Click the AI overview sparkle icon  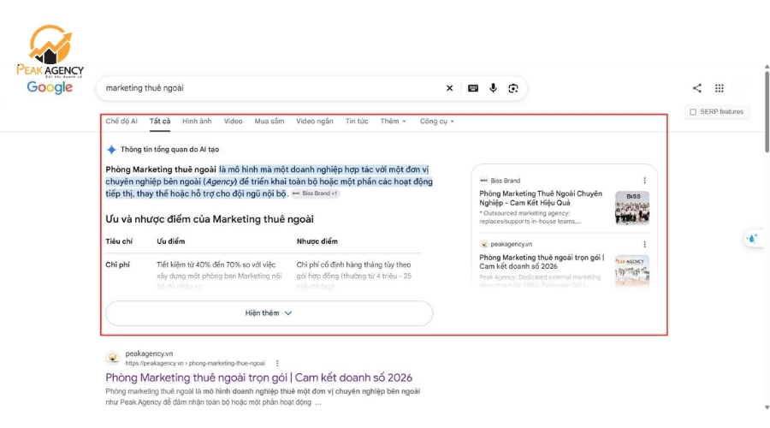[x=111, y=150]
